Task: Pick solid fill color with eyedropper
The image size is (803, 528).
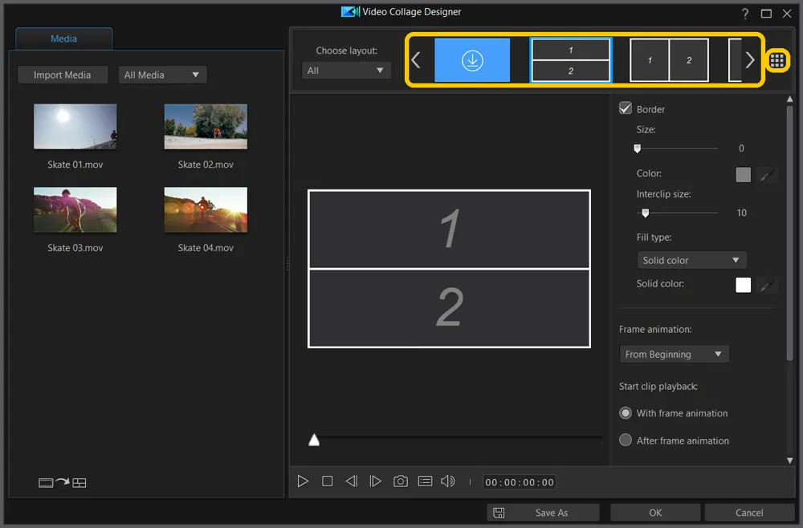Action: (767, 285)
